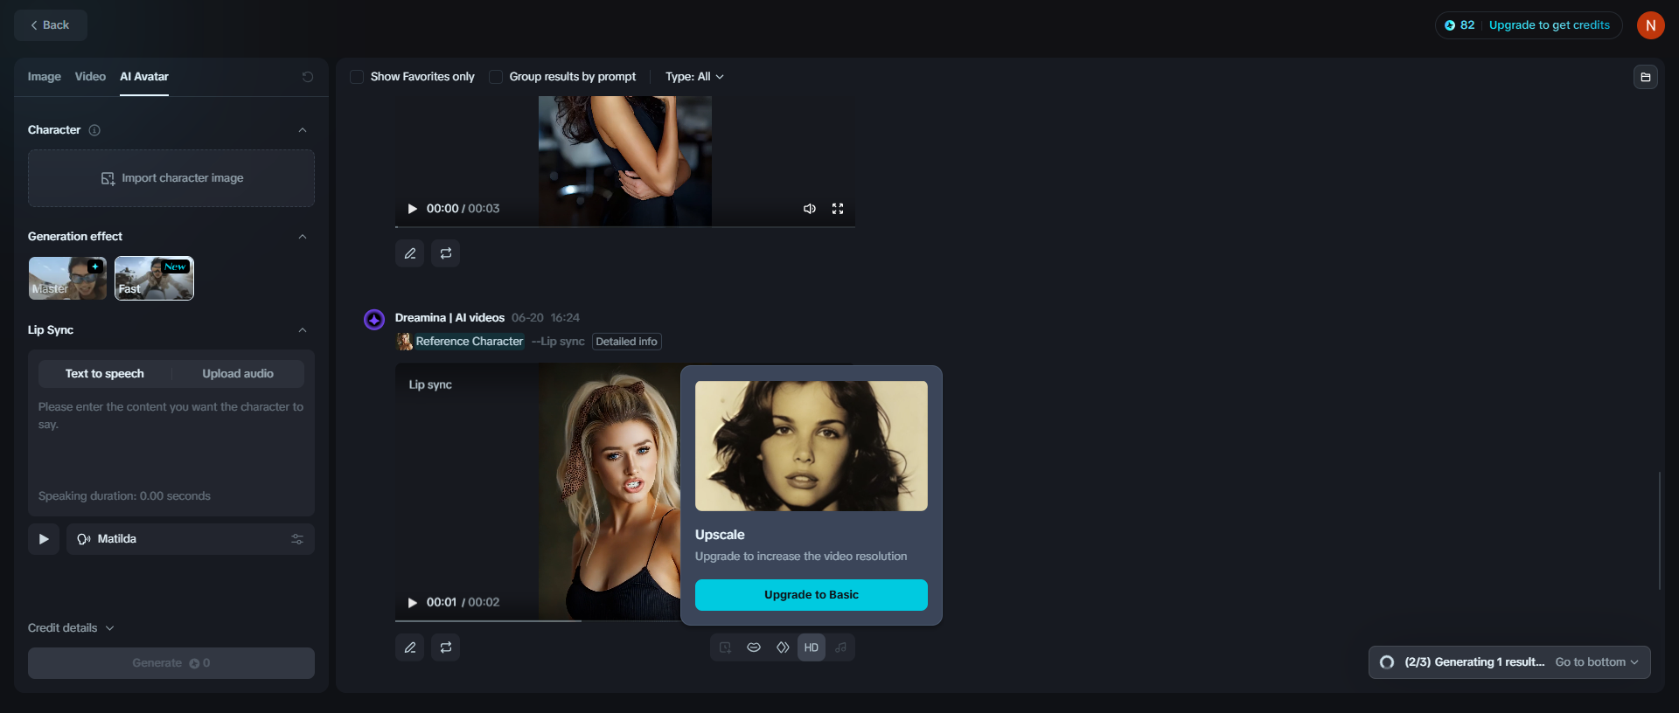Play the first video at 00:00
Image resolution: width=1679 pixels, height=713 pixels.
413,209
